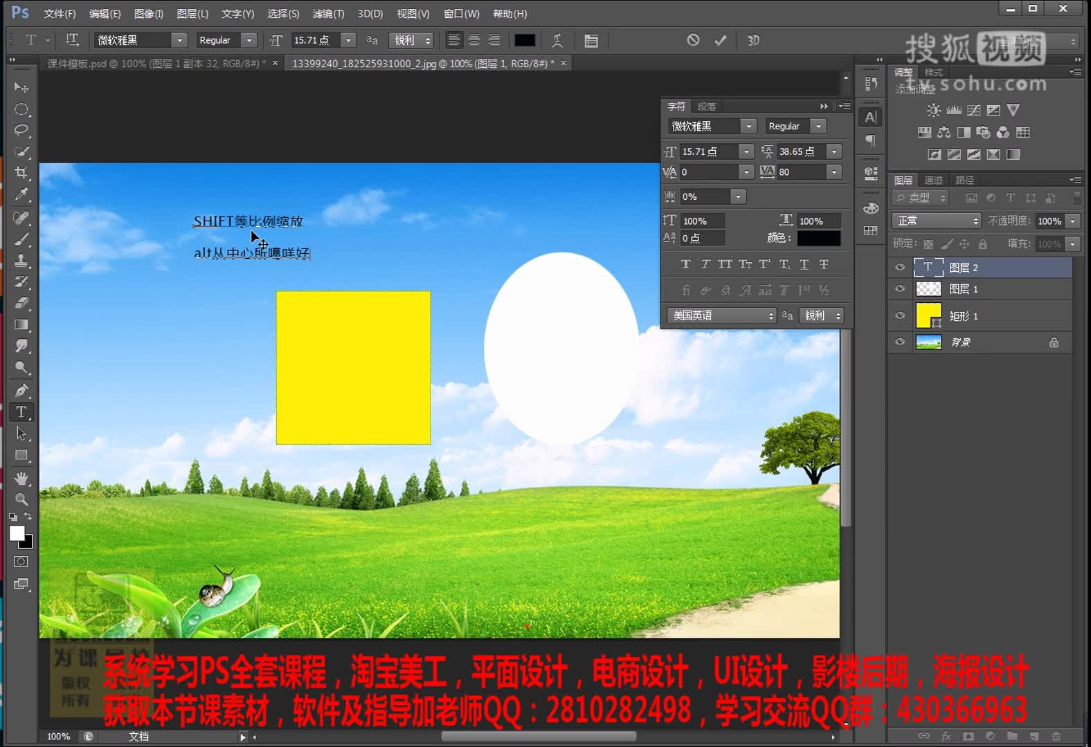Open the 文件(F) menu
The image size is (1091, 747).
60,14
